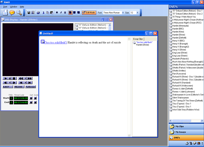The image size is (204, 147).
Task: Select Hamlet (Olivier) in DVD's list
Action: [178, 35]
